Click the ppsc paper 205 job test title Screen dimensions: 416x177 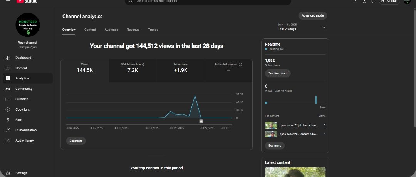(x=299, y=134)
